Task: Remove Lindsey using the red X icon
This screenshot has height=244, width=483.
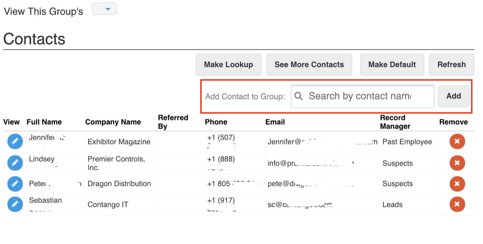Action: point(457,163)
